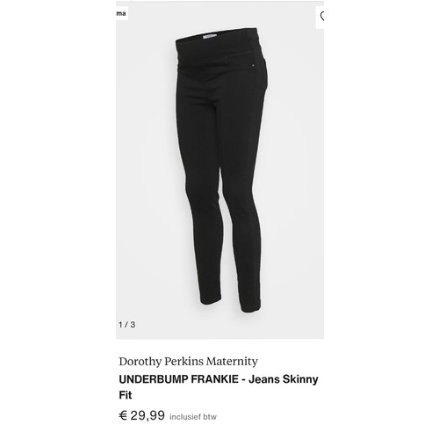Select the UNDERBUMP FRANKIE product title
The image size is (439, 439).
[x=219, y=387]
